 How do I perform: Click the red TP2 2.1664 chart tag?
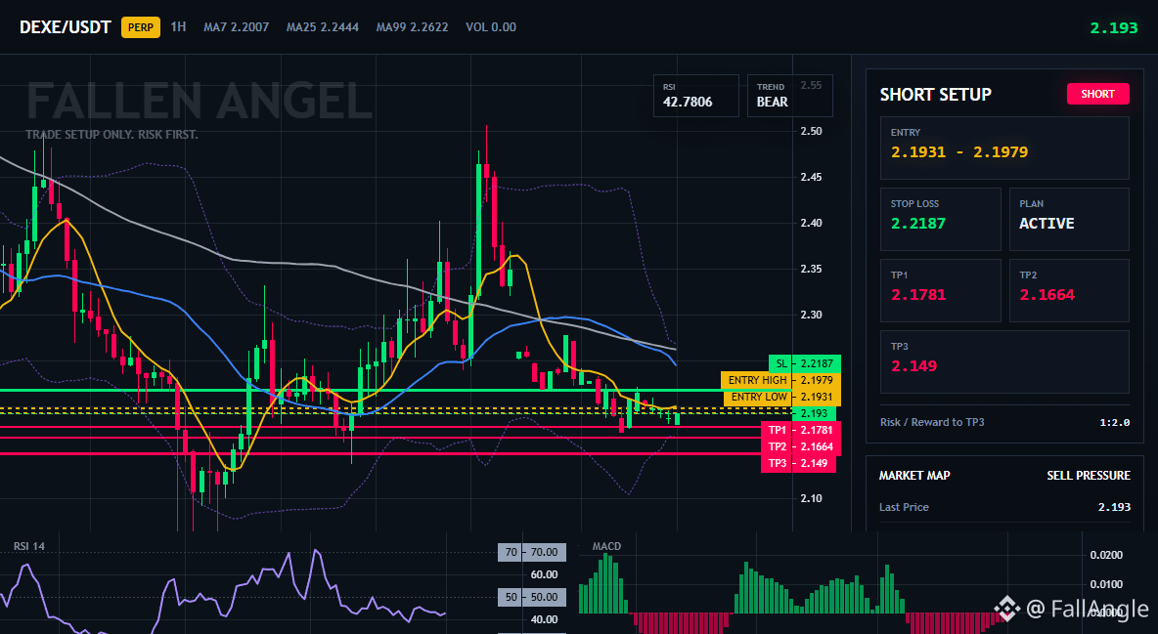click(x=801, y=446)
